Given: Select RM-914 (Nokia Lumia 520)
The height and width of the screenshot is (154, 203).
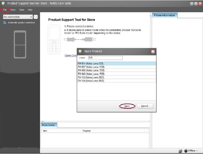Looking at the screenshot, I should click(x=116, y=63).
